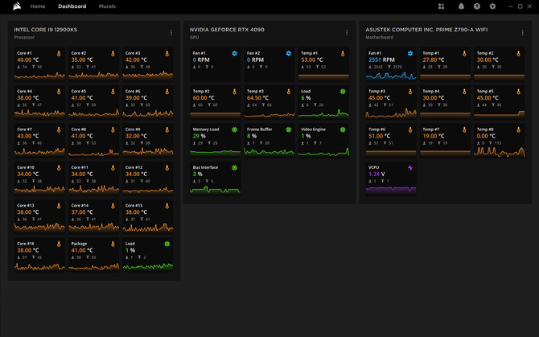539x337 pixels.
Task: Click the 64.50 °C GPU Temp #3 value
Action: pos(257,98)
